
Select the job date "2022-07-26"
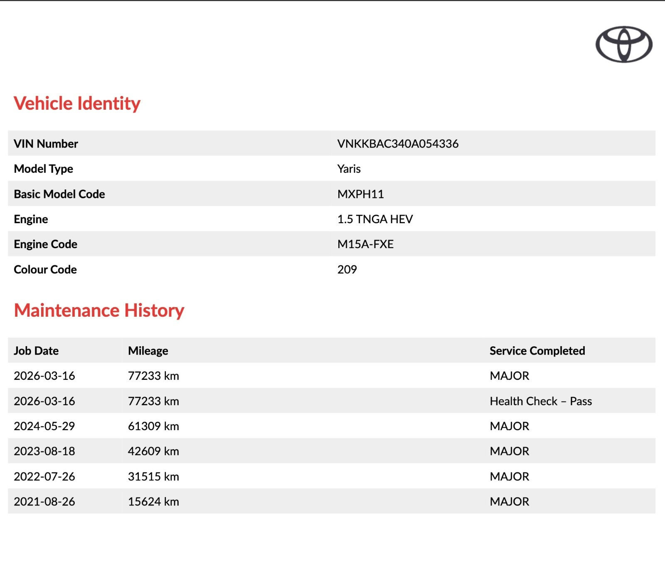(x=44, y=476)
